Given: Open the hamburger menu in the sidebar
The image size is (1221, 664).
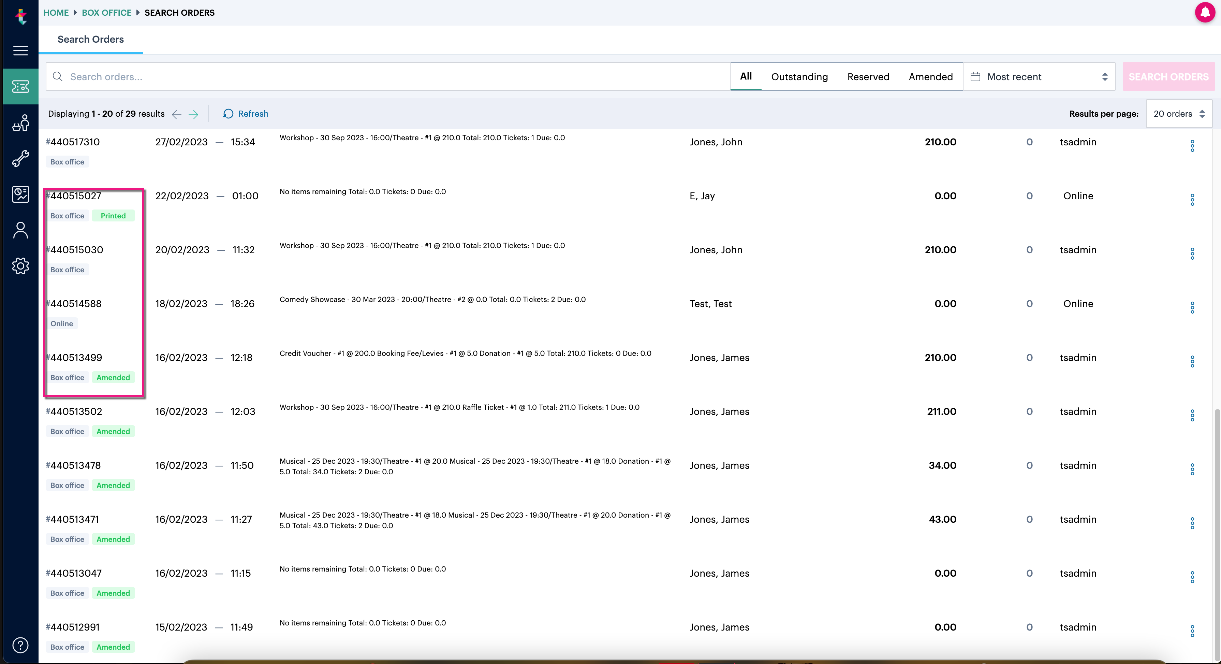Looking at the screenshot, I should (x=20, y=50).
